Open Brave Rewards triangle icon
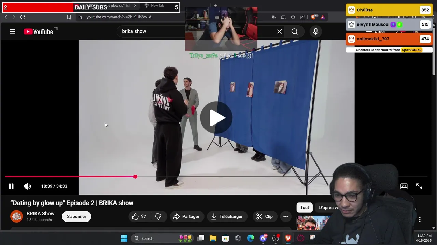Viewport: 437px width, 245px height. point(323,17)
